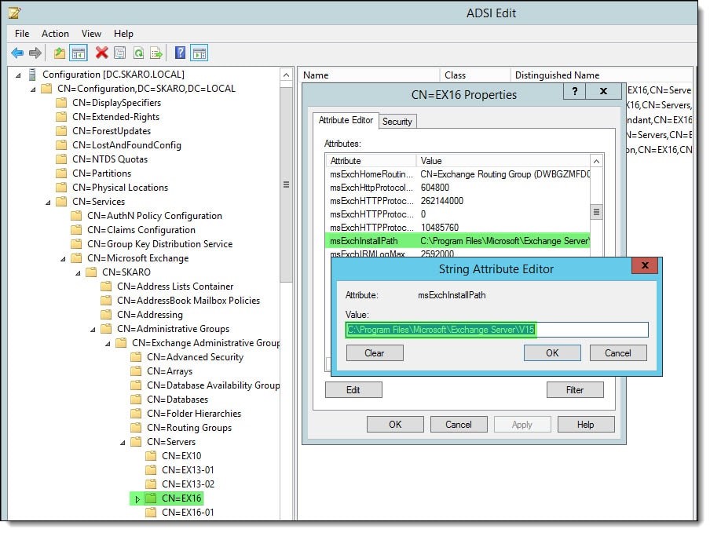Click the folder icon of CN=Partitions

click(x=61, y=173)
